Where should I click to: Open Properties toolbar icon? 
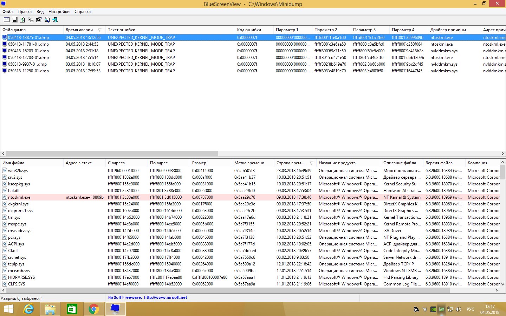point(39,20)
